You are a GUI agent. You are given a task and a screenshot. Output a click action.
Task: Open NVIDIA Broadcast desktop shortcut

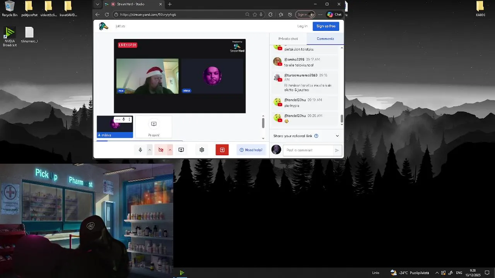[x=10, y=37]
